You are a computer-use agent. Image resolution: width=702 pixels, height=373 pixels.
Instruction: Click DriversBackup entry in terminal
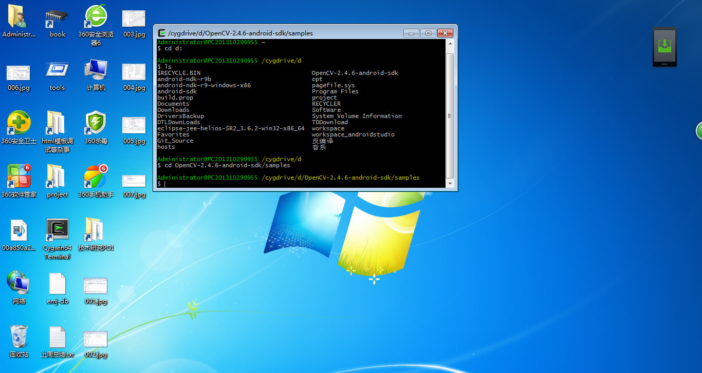pos(180,116)
